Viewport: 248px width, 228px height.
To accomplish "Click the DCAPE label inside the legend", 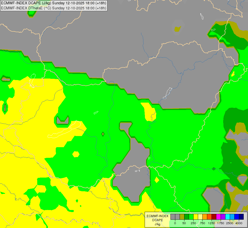I will click(x=157, y=220).
